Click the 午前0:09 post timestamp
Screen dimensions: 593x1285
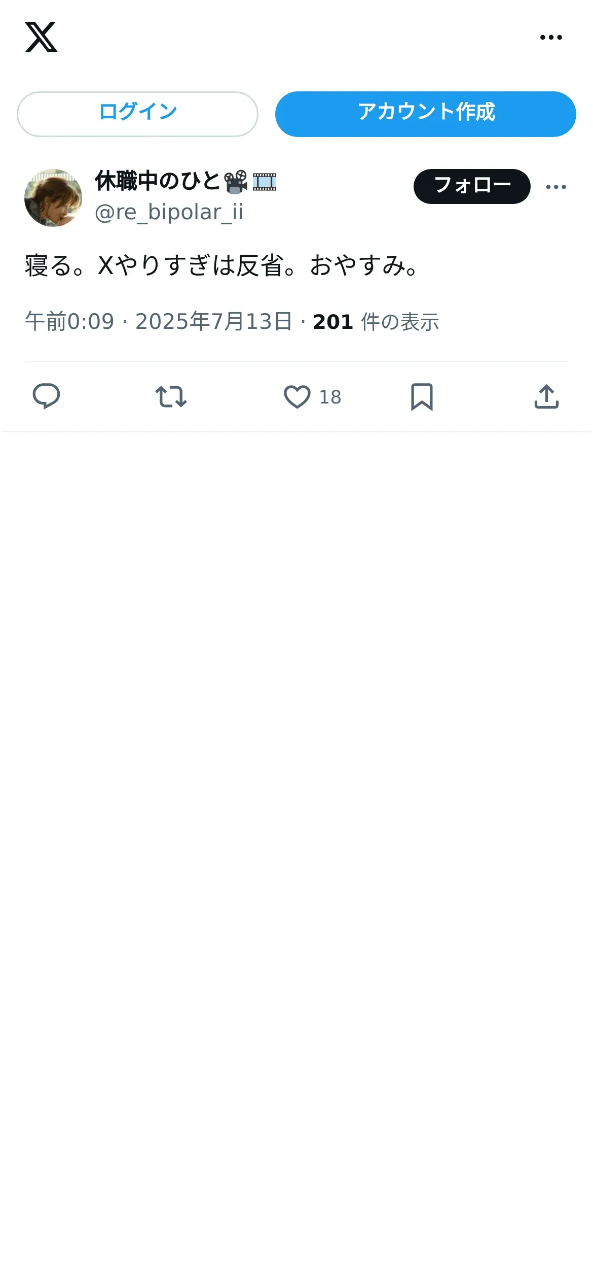[69, 322]
